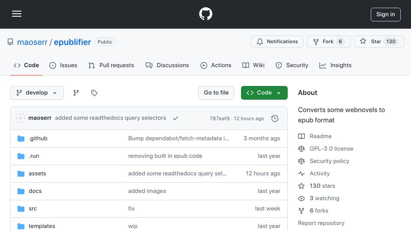Click the Go to file button
The height and width of the screenshot is (231, 411).
(x=216, y=93)
